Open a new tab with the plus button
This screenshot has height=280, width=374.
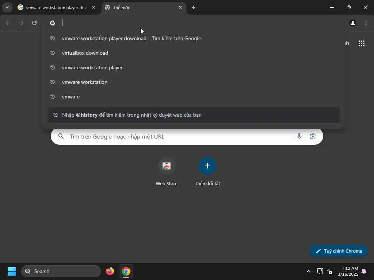click(194, 7)
